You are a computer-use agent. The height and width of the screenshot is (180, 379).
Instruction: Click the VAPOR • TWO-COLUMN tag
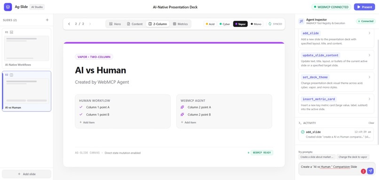[x=94, y=57]
